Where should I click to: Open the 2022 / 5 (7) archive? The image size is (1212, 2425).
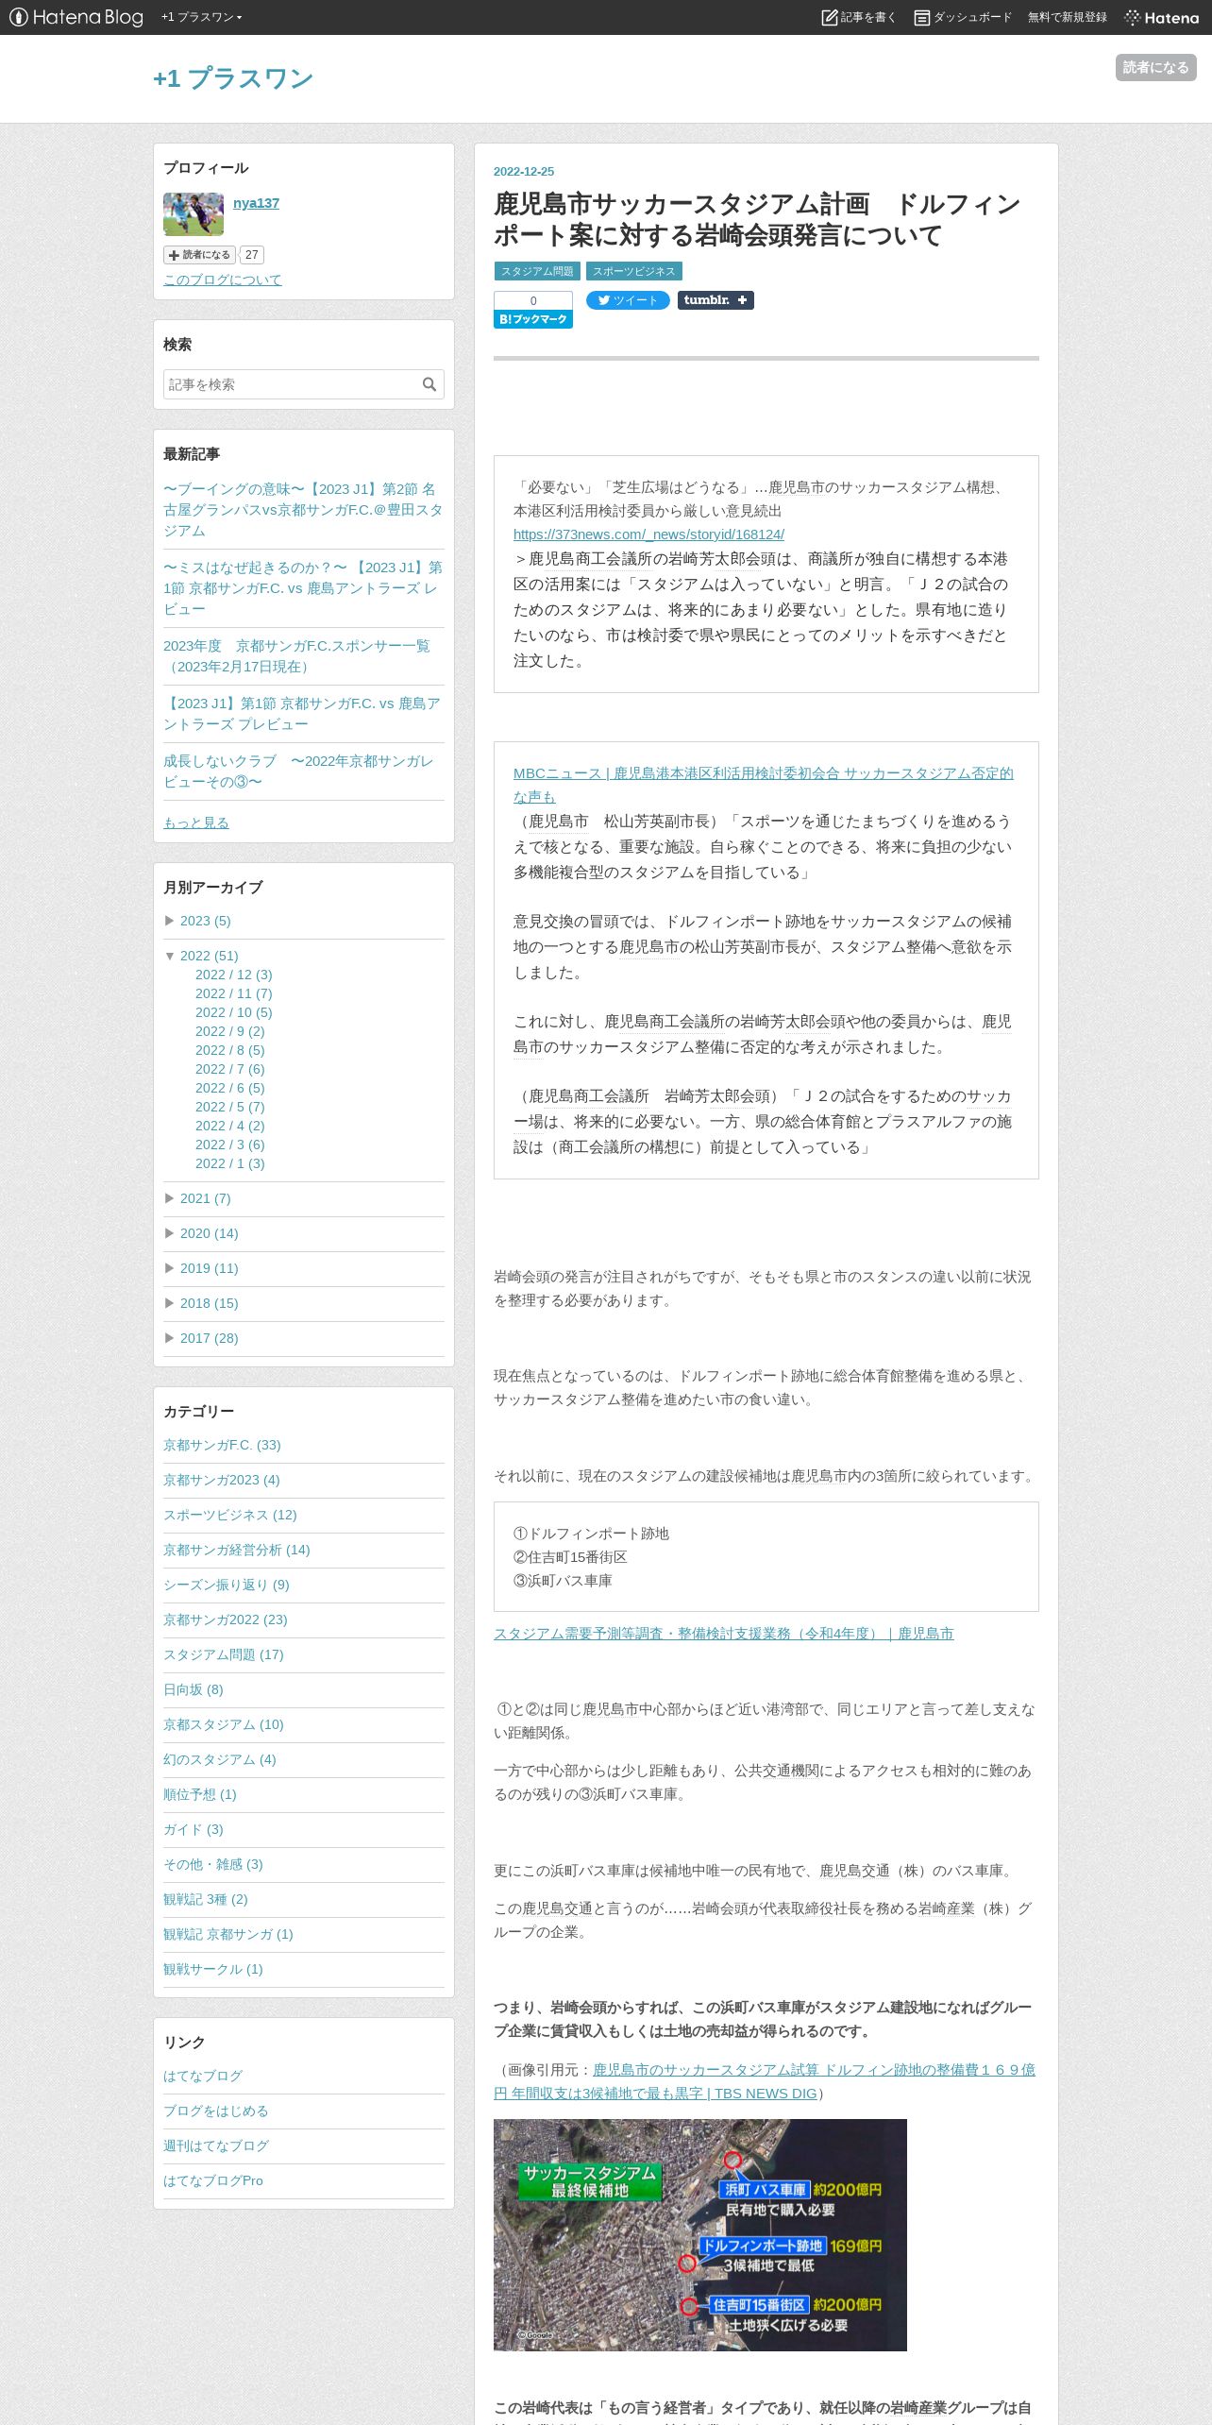coord(229,1107)
